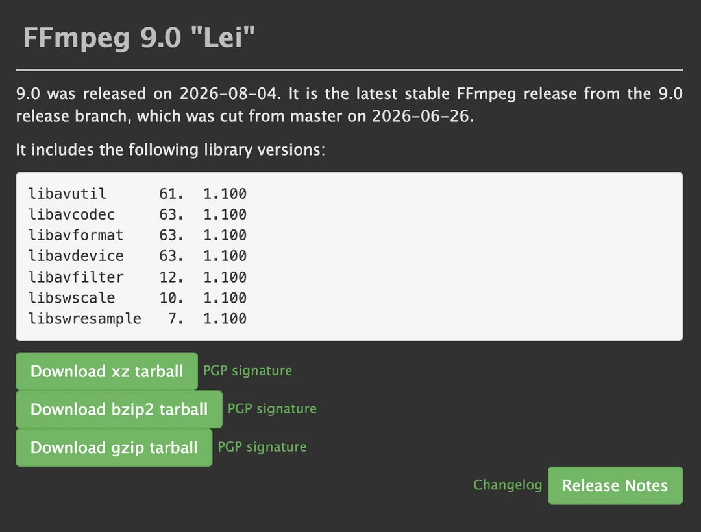Viewport: 701px width, 532px height.
Task: Click the Download gzip tarball button
Action: click(114, 447)
